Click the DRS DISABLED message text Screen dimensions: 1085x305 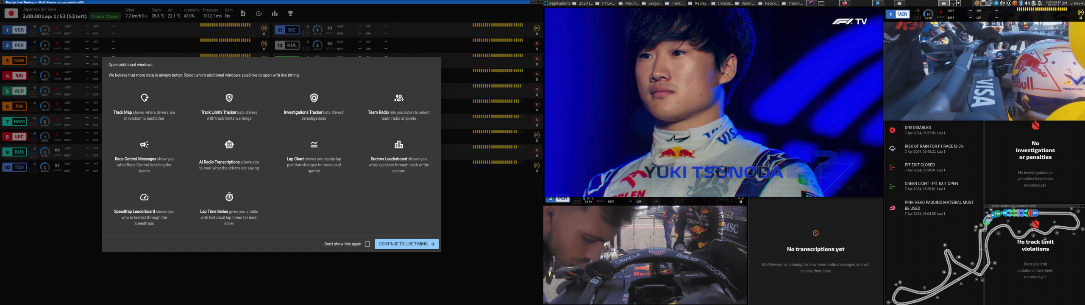[918, 127]
